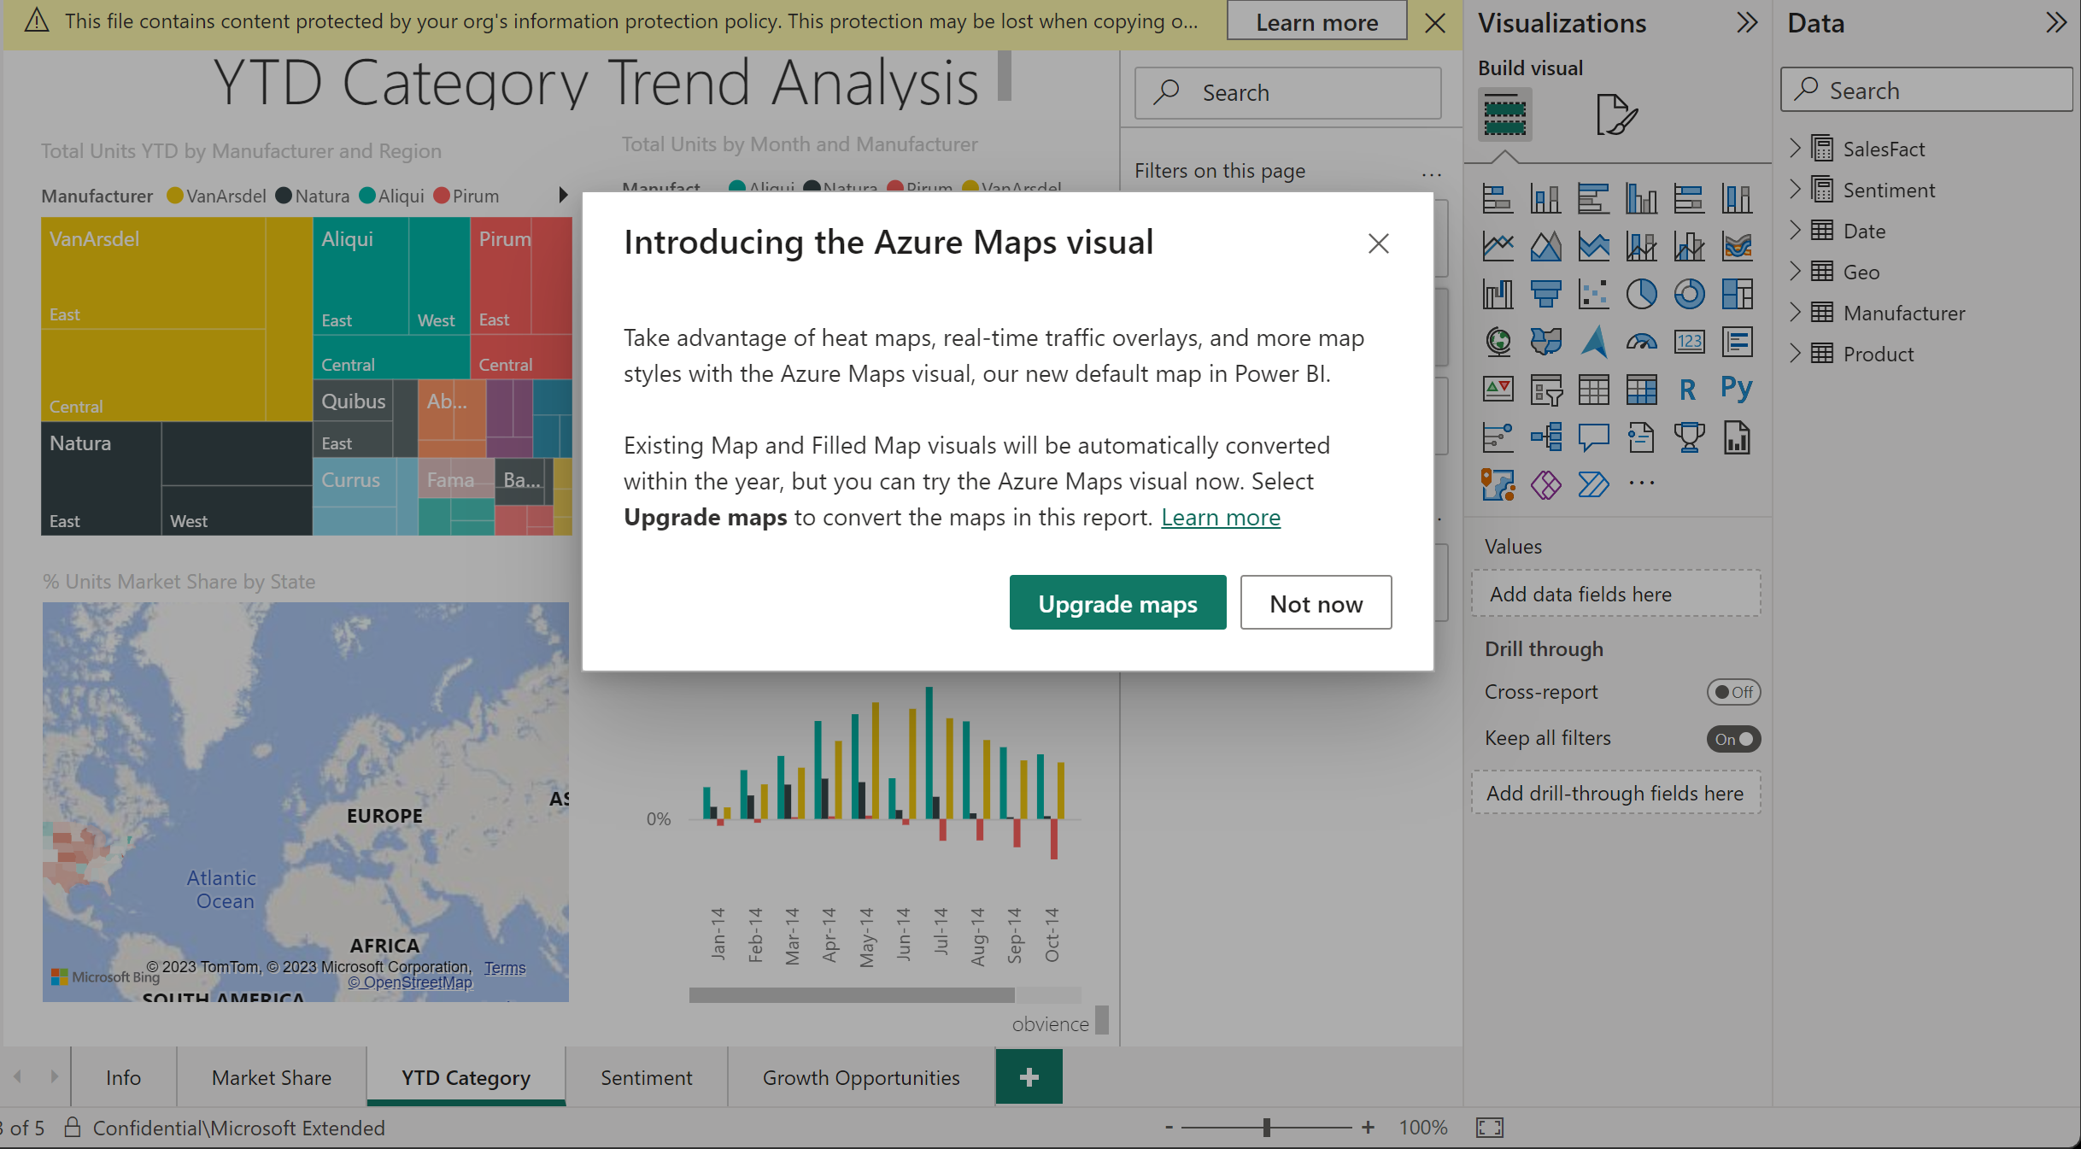
Task: Click the Learn more link
Action: (1221, 515)
